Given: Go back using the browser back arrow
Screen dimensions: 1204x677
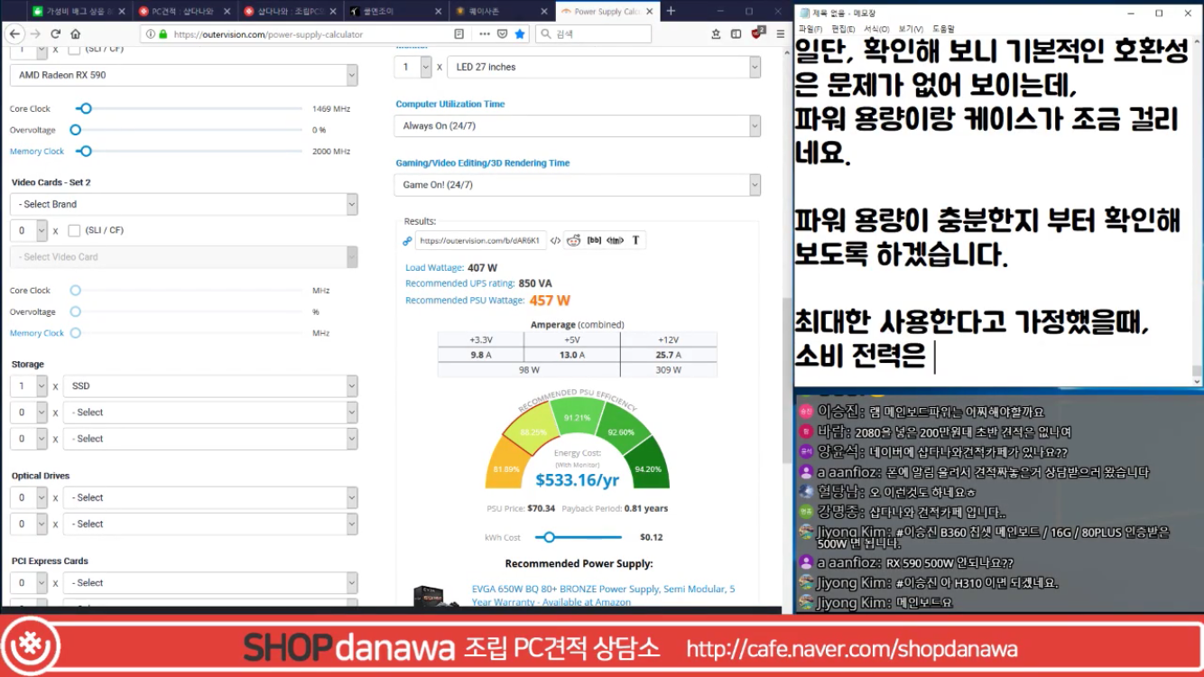Looking at the screenshot, I should coord(15,34).
